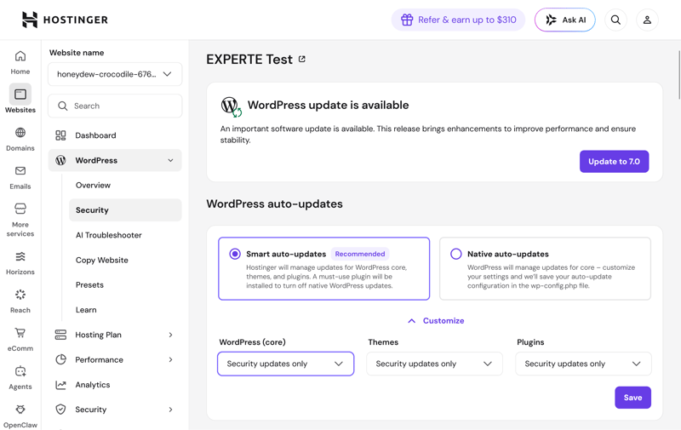The height and width of the screenshot is (430, 681).
Task: Open Ask AI assistant
Action: tap(565, 20)
